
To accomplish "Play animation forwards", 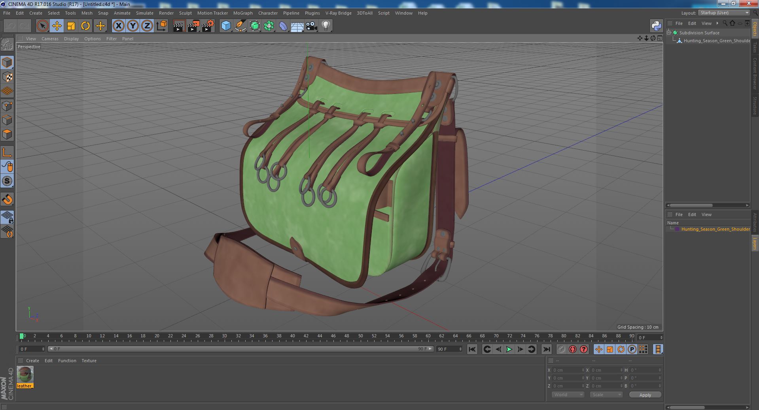I will click(509, 349).
